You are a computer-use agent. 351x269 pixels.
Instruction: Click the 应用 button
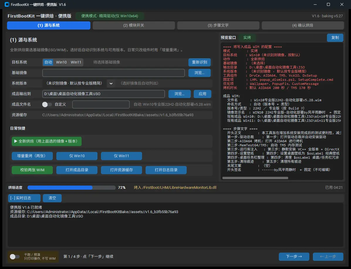203,94
